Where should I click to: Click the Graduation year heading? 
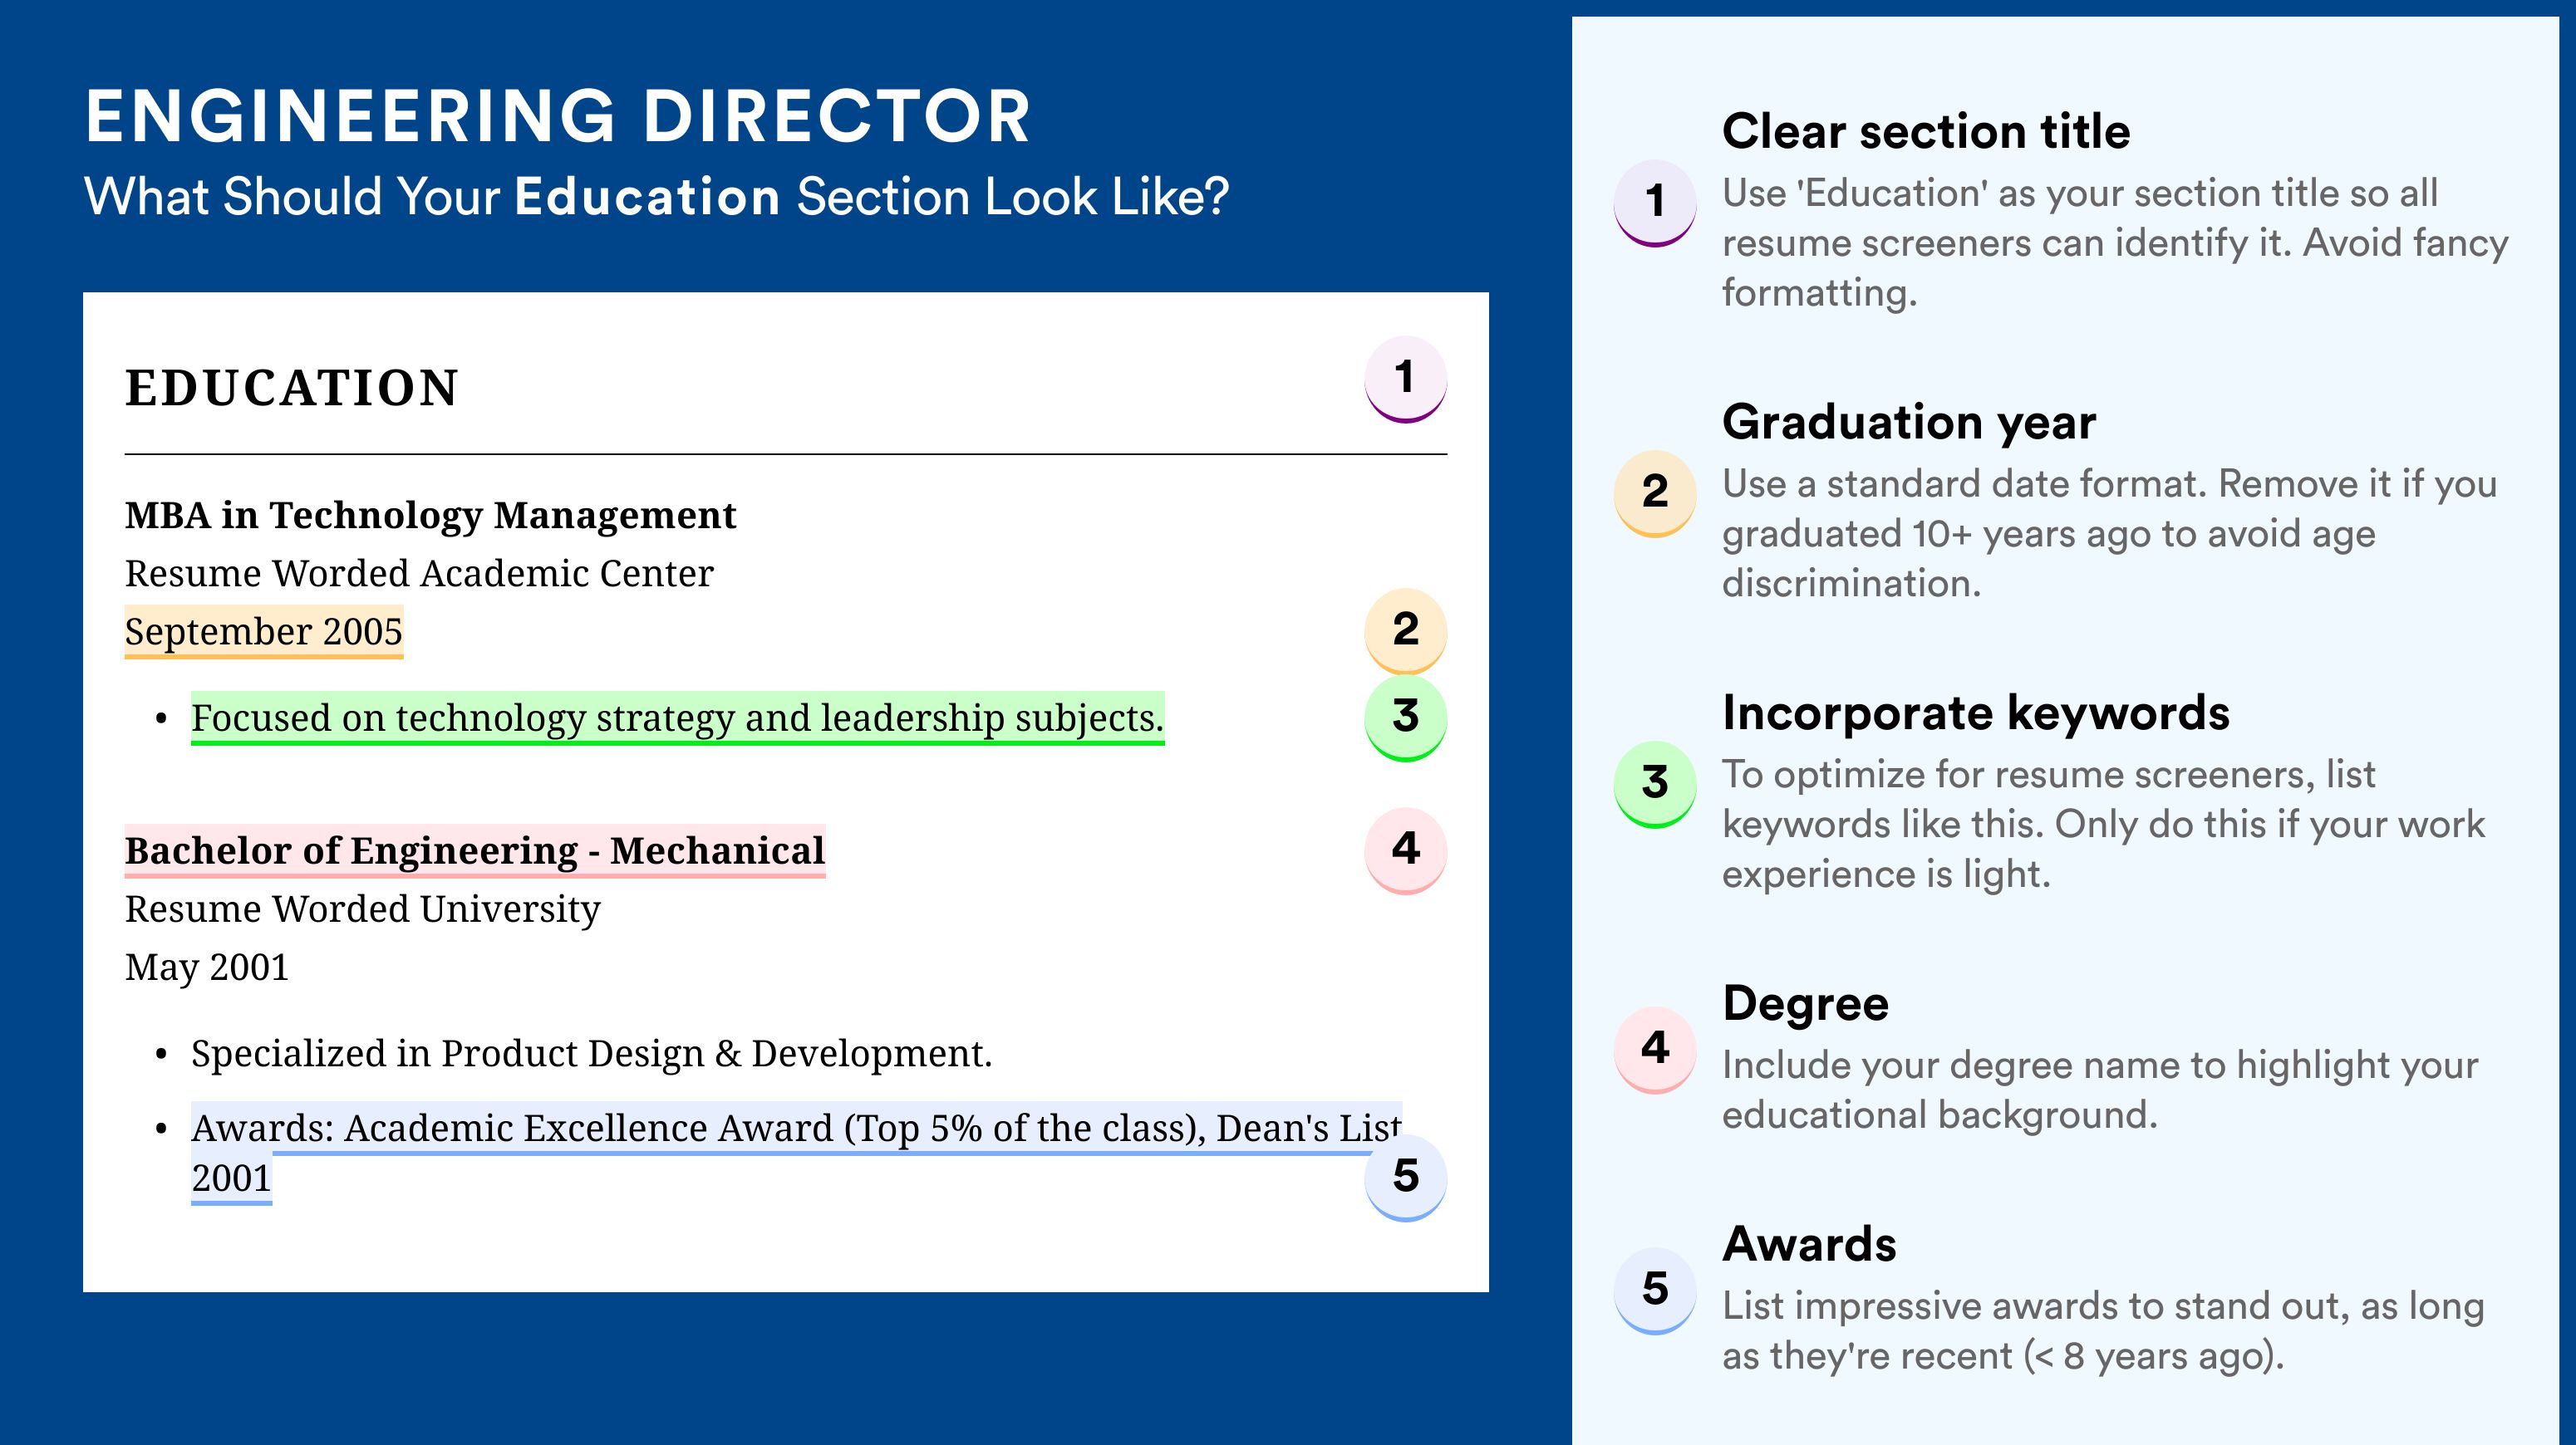click(x=1909, y=422)
